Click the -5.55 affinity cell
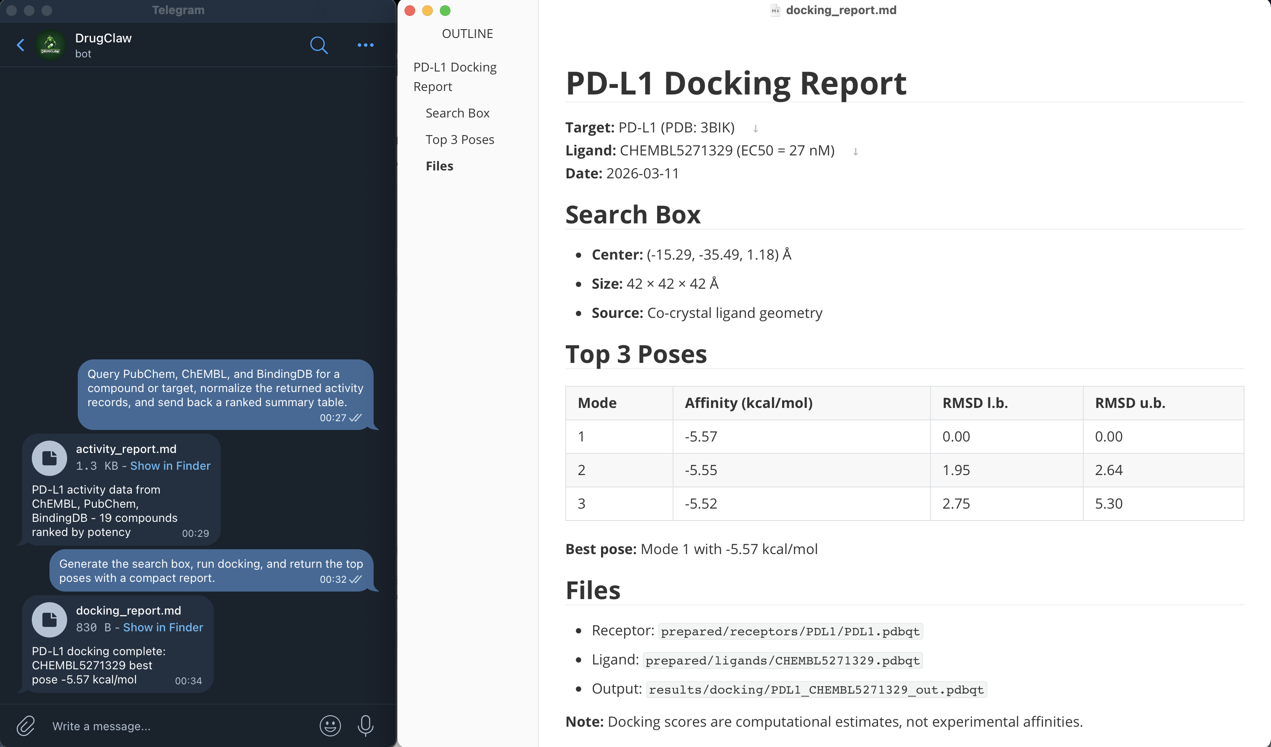The height and width of the screenshot is (747, 1271). [802, 470]
